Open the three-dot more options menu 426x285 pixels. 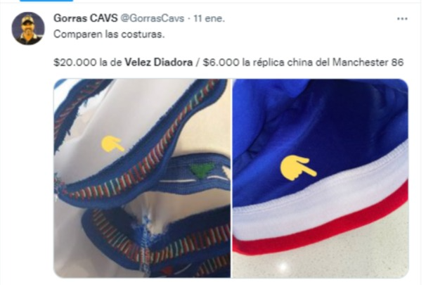click(x=402, y=19)
